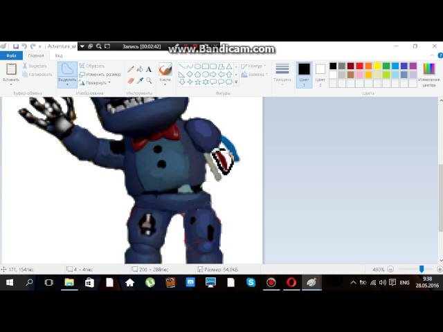Screen dimensions: 443x332
Task: Switch to the Home (Главная) tab
Action: 36,55
